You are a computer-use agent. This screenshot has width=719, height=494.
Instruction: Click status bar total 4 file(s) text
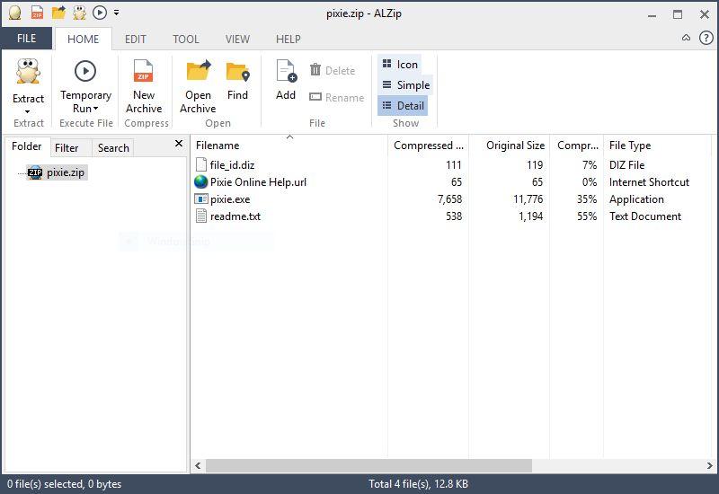(x=418, y=484)
